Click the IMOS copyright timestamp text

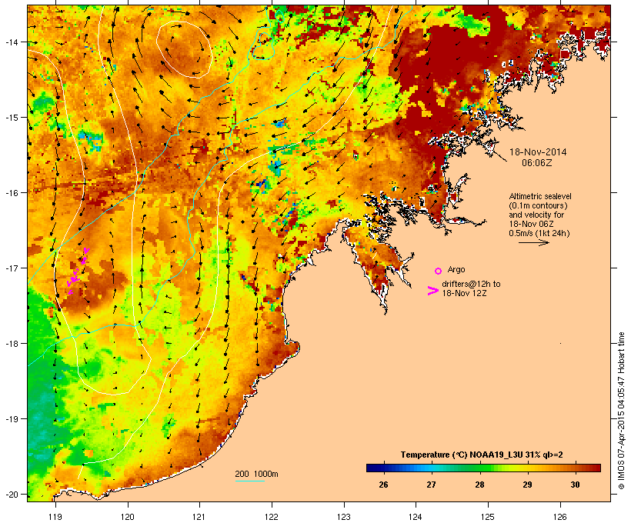coord(621,411)
